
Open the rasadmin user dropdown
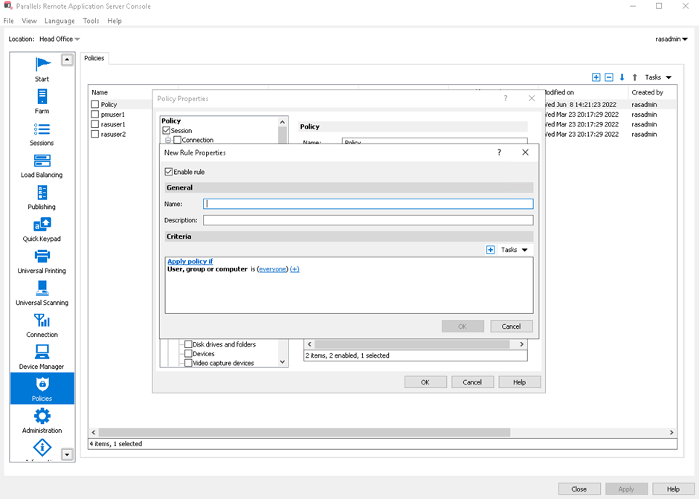pyautogui.click(x=671, y=39)
